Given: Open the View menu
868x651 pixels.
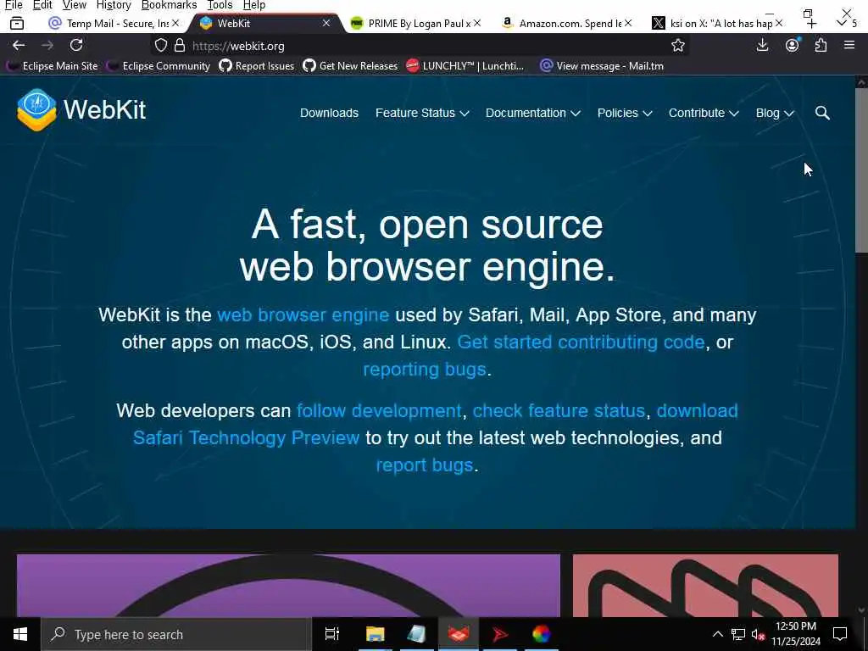Looking at the screenshot, I should coord(75,5).
